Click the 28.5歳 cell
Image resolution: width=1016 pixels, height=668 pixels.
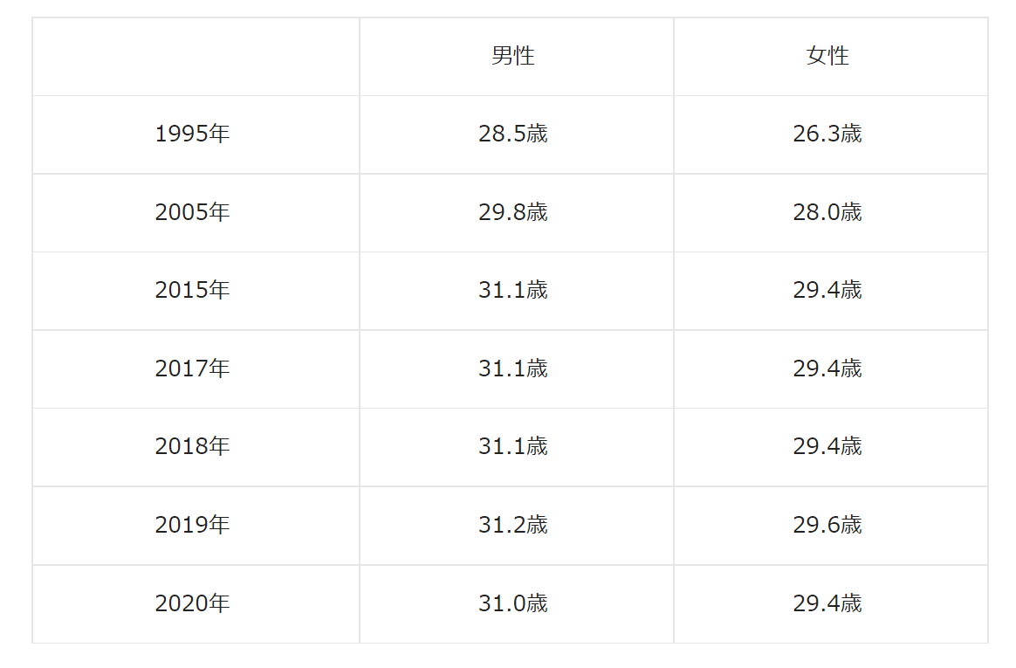[512, 134]
